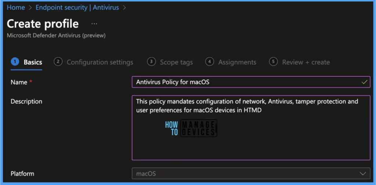376x185 pixels.
Task: Click step 5 circle icon
Action: pyautogui.click(x=273, y=62)
